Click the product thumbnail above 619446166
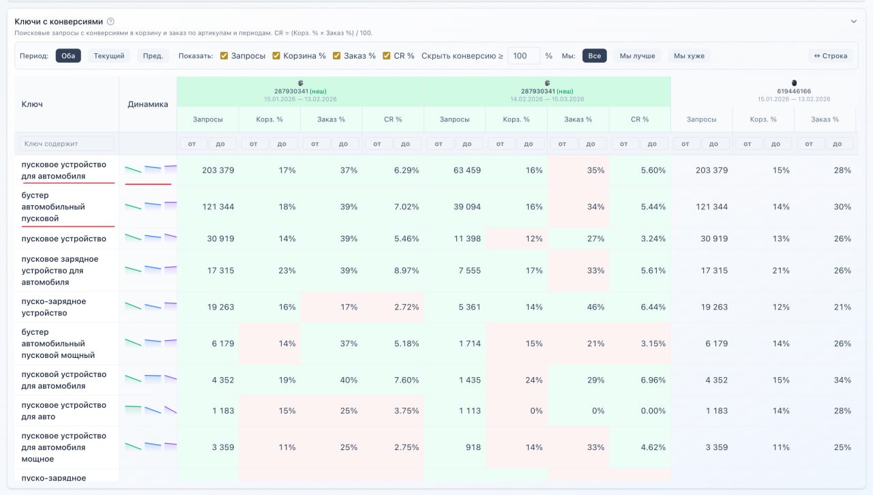Image resolution: width=873 pixels, height=495 pixels. [x=794, y=82]
